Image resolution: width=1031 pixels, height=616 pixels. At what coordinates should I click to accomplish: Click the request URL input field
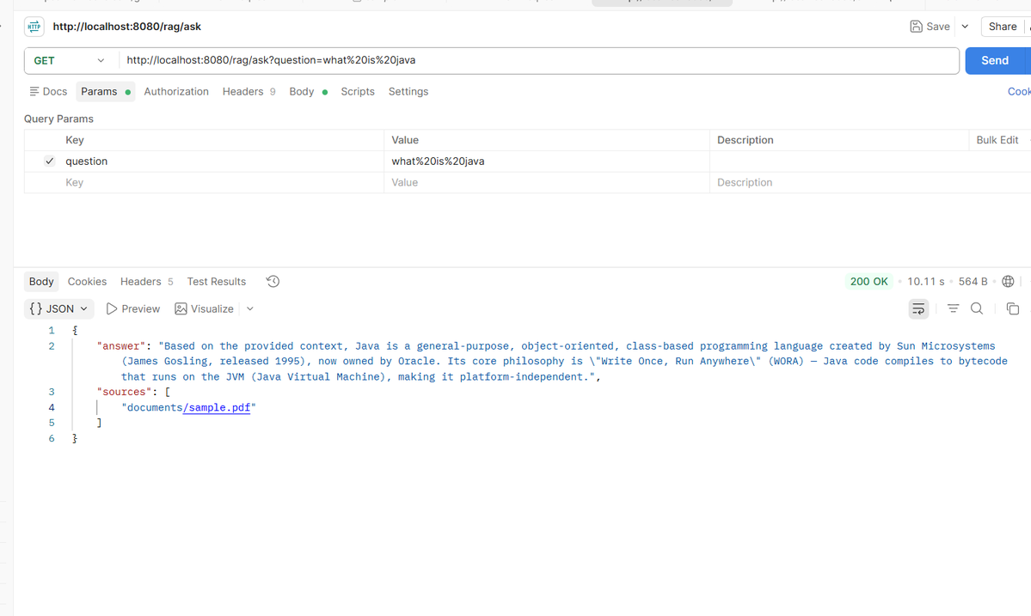[538, 60]
